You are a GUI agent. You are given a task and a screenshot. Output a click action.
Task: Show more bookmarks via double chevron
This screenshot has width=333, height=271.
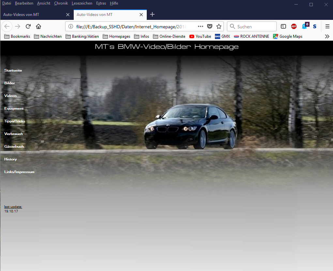327,36
